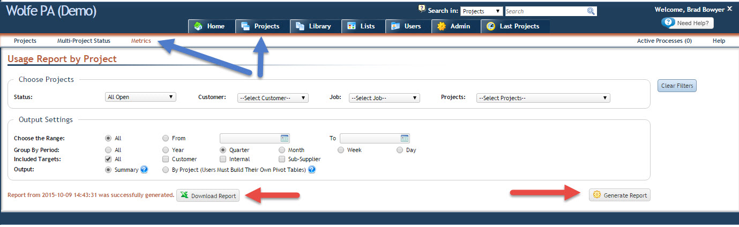Image resolution: width=739 pixels, height=227 pixels.
Task: Select the Summary output radio button
Action: (109, 170)
